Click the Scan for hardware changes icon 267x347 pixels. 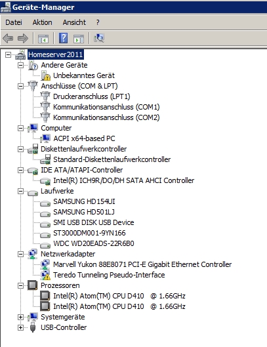point(99,38)
